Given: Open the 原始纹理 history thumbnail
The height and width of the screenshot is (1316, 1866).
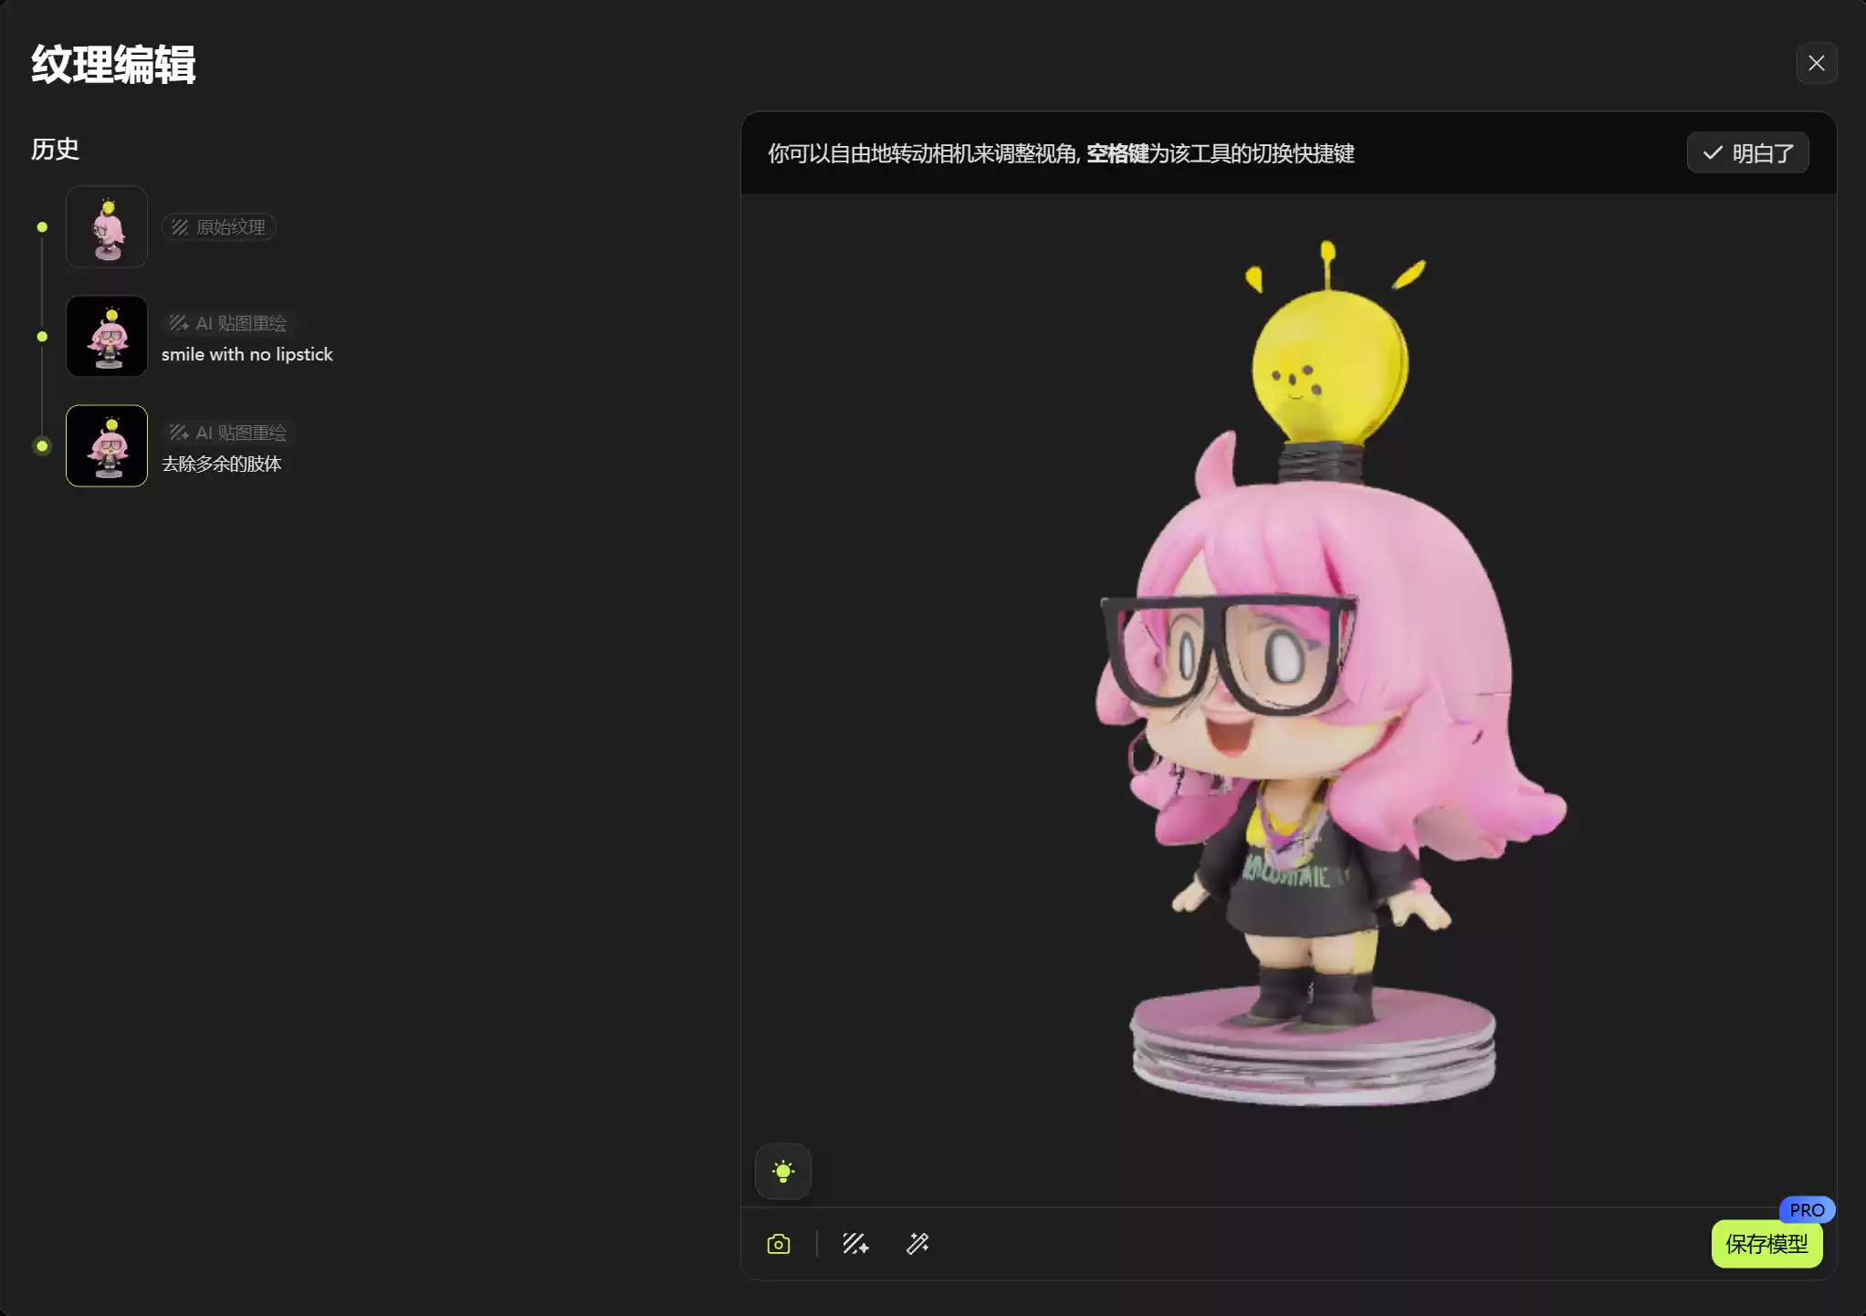Looking at the screenshot, I should (x=107, y=226).
